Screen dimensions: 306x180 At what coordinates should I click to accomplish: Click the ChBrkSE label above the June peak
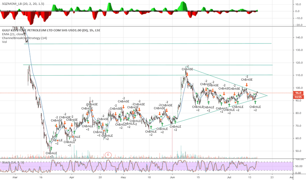point(187,69)
